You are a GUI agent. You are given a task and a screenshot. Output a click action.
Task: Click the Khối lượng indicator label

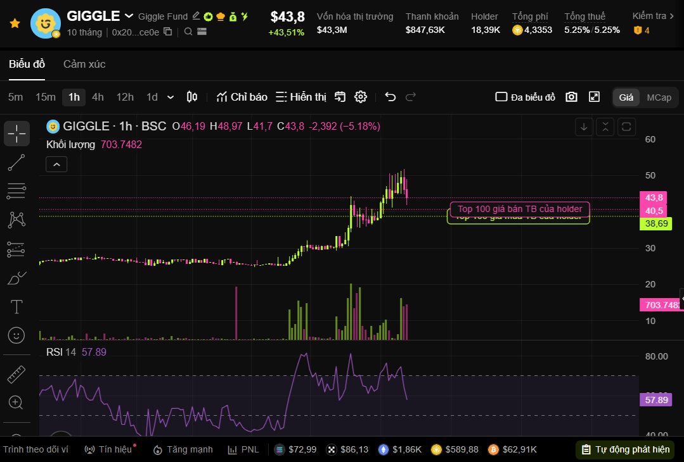click(x=70, y=144)
